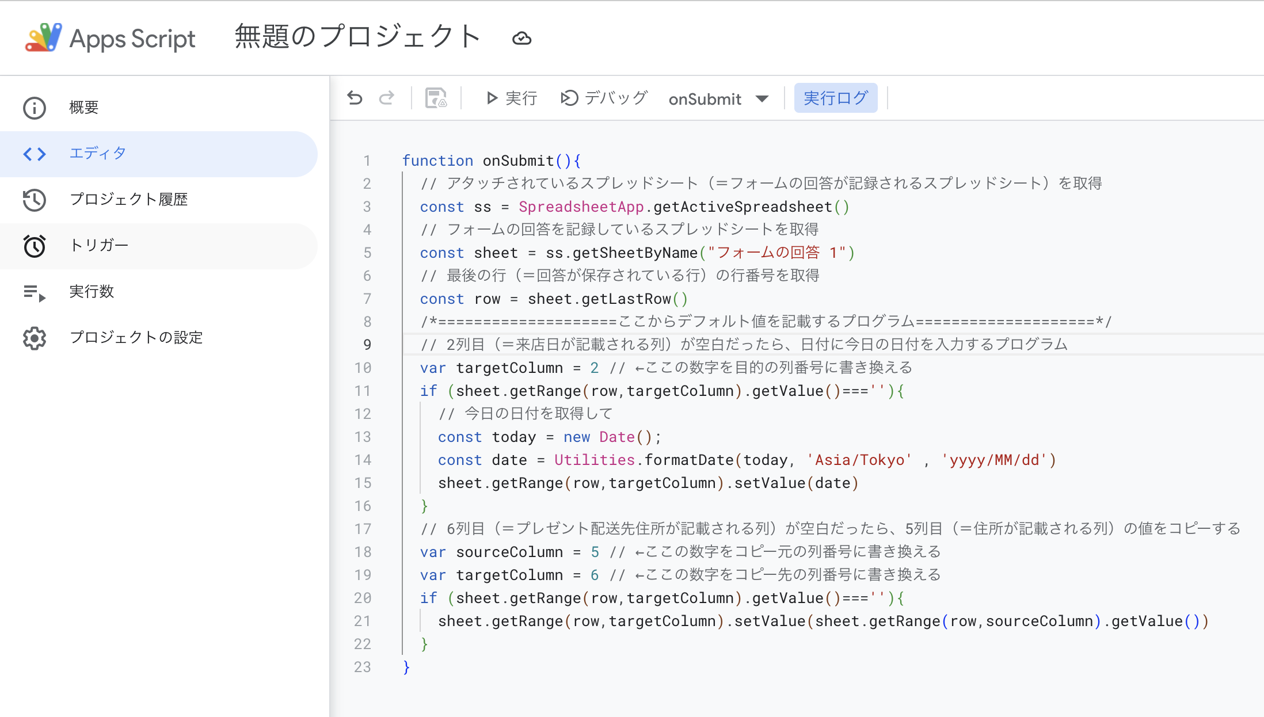Select エディタ in the left sidebar
Image resolution: width=1264 pixels, height=717 pixels.
pos(97,154)
